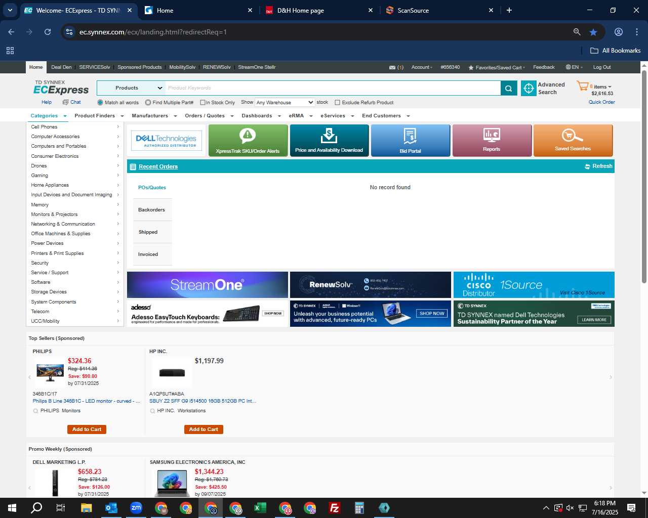Open the Saved Searches tile

pos(573,141)
